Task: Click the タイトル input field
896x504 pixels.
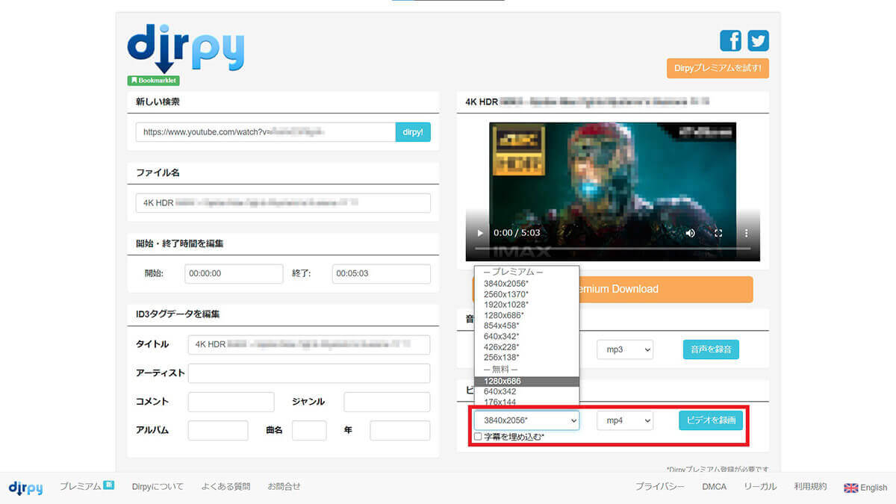Action: coord(309,345)
